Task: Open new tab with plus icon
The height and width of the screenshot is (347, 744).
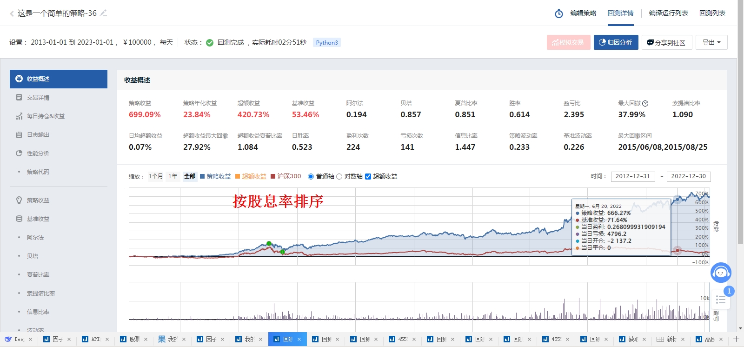Action: pos(736,339)
